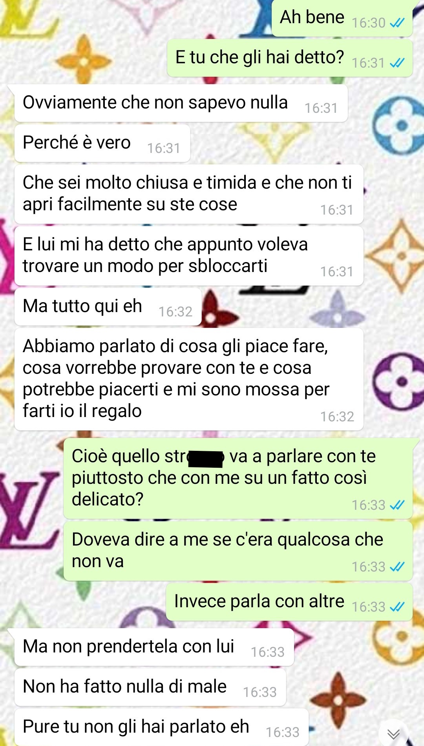The height and width of the screenshot is (746, 424).
Task: Tap the 16:32 timestamp on 'farti io il regalo'
Action: point(337,417)
